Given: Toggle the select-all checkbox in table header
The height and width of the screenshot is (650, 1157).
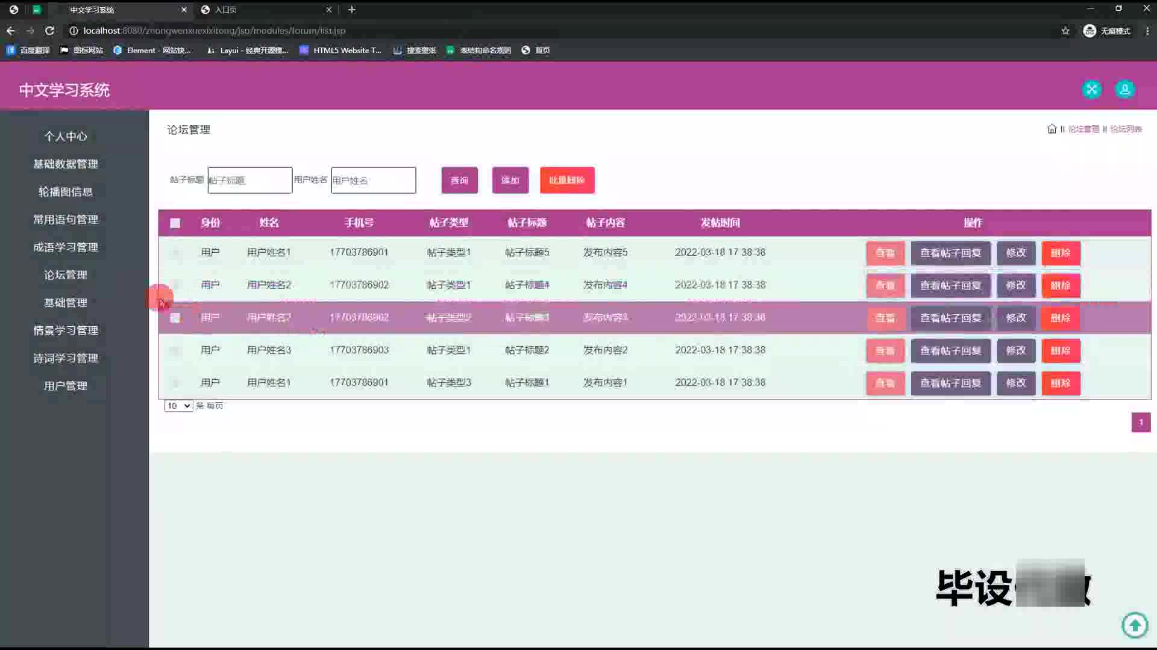Looking at the screenshot, I should coord(175,223).
